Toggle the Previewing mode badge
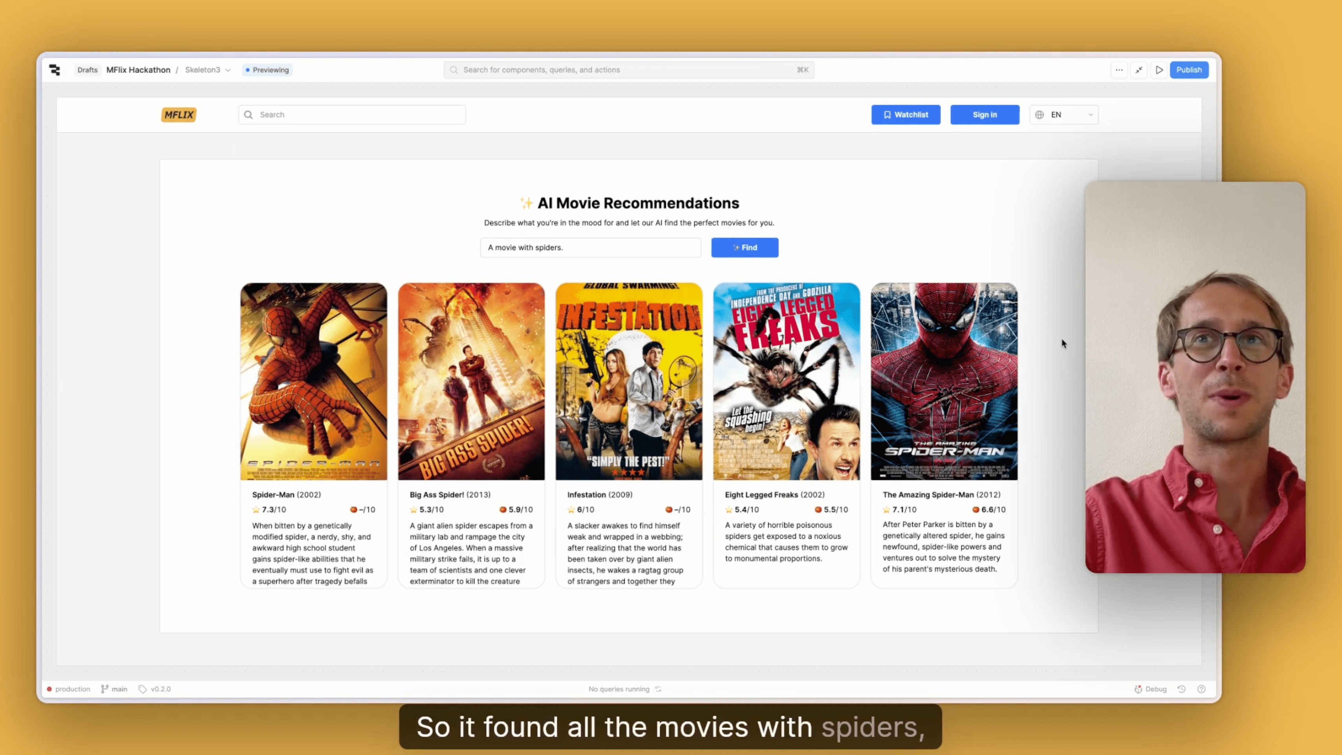The width and height of the screenshot is (1342, 755). (267, 70)
